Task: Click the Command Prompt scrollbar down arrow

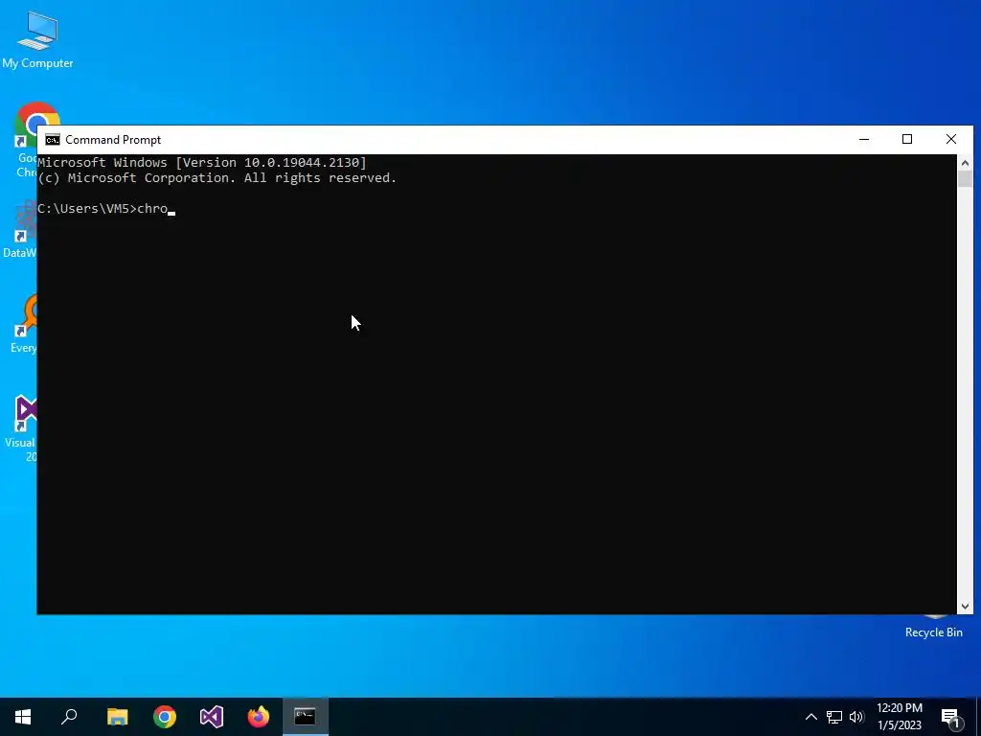Action: click(x=965, y=606)
